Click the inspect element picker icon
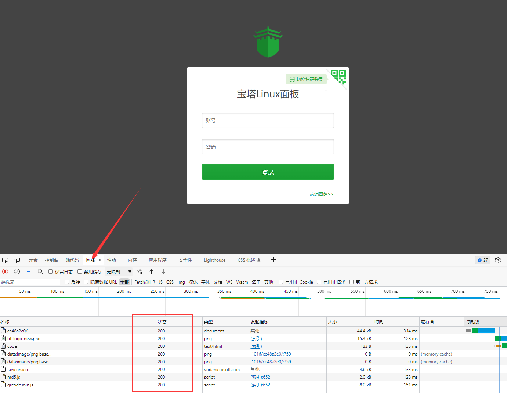Screen dimensions: 507x393 point(5,260)
